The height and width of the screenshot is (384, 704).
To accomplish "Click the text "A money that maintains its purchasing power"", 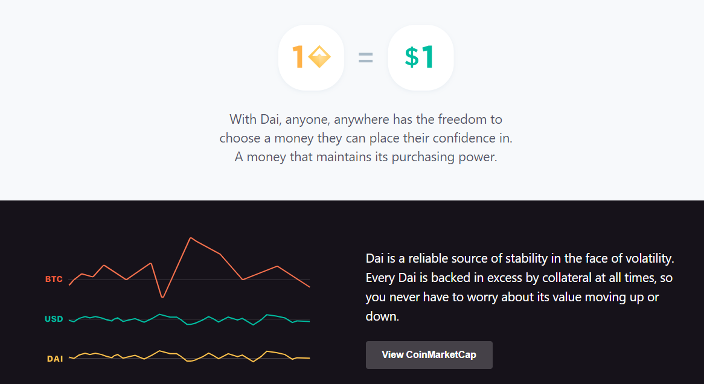I will [x=365, y=157].
